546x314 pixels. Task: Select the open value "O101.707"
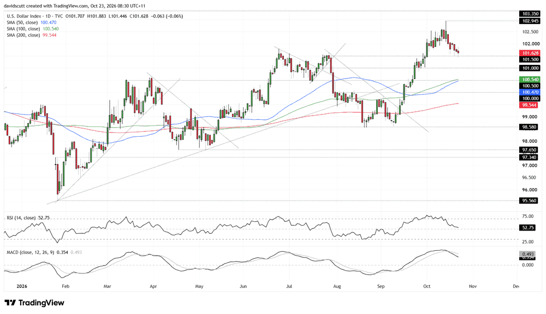coord(75,16)
